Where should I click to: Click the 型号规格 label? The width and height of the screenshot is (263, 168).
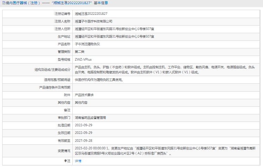click(x=64, y=59)
